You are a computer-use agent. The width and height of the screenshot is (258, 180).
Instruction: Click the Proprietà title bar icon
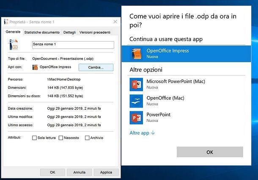pyautogui.click(x=6, y=22)
